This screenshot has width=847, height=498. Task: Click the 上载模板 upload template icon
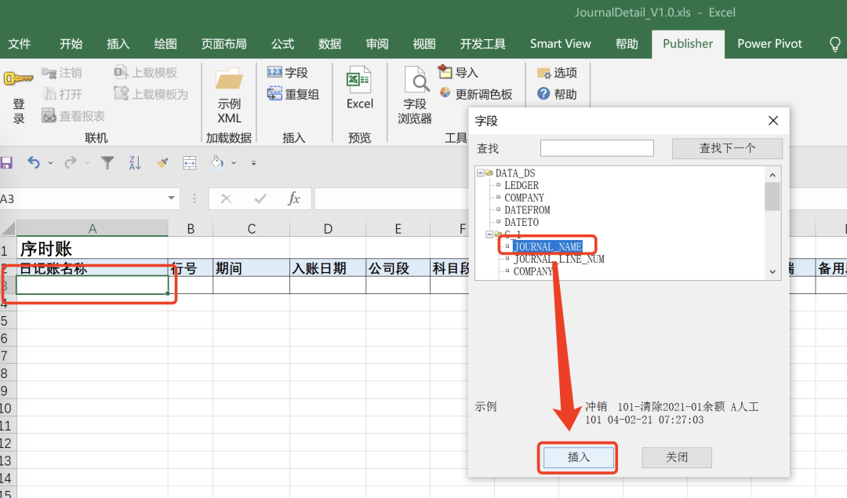click(x=122, y=72)
